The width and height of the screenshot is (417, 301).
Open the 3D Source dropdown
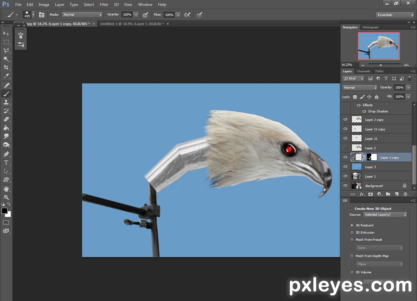click(x=385, y=215)
